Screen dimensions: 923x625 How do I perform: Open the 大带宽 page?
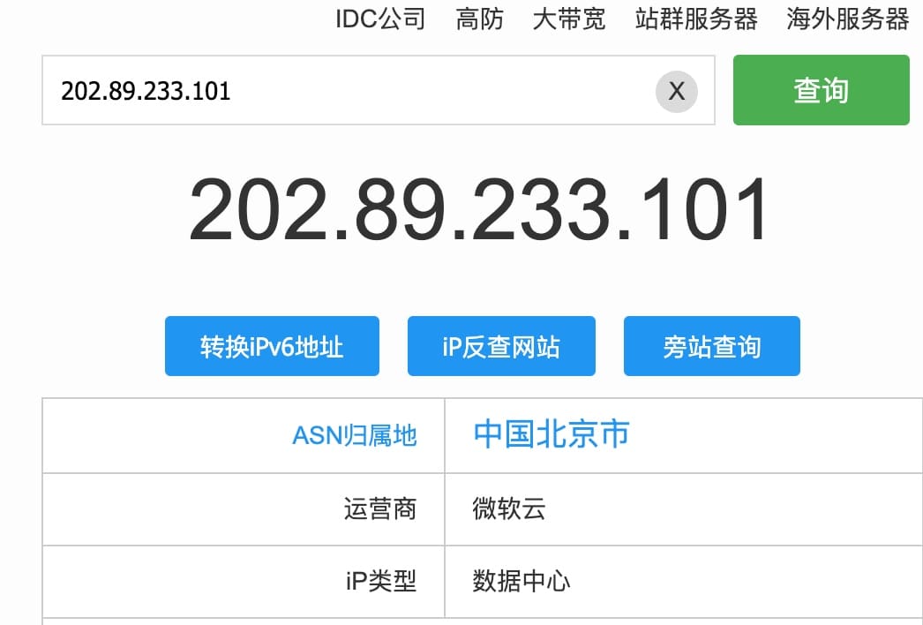pyautogui.click(x=568, y=19)
